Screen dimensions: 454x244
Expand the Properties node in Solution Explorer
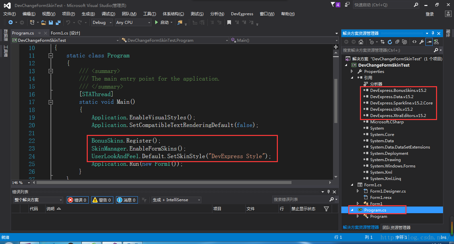(352, 72)
